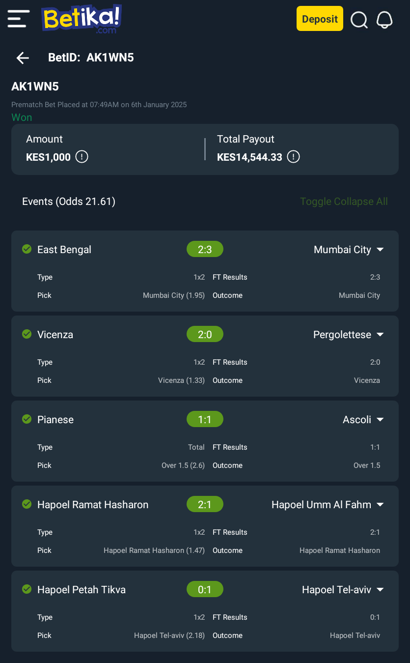This screenshot has height=663, width=410.
Task: Collapse the Pergolettese event arrow
Action: (380, 335)
